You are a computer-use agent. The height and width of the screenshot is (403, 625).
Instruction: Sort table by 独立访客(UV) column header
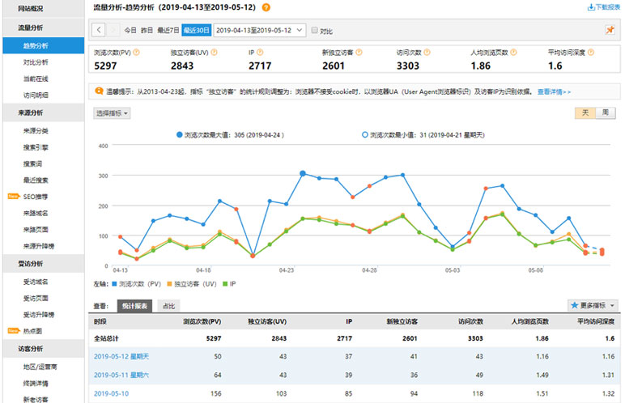267,321
